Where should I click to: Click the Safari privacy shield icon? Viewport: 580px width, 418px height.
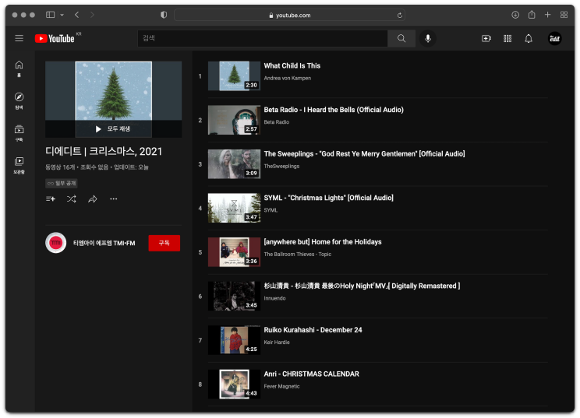(164, 15)
